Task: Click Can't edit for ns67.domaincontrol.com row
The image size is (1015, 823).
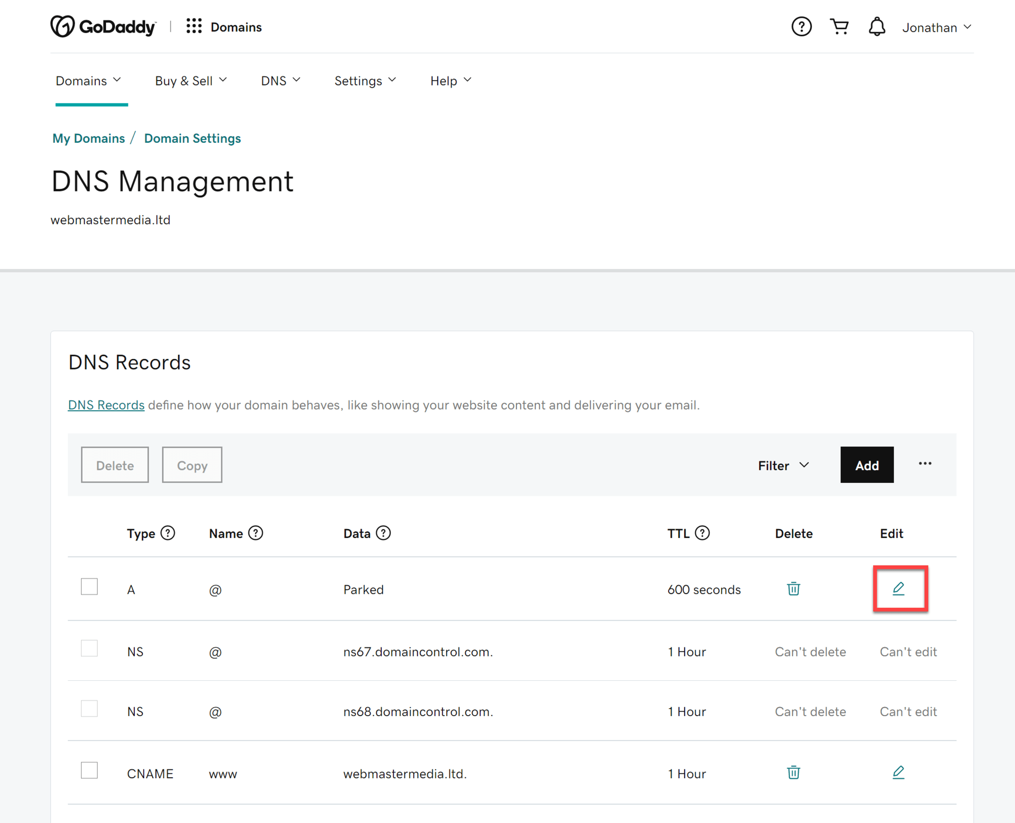Action: point(908,652)
